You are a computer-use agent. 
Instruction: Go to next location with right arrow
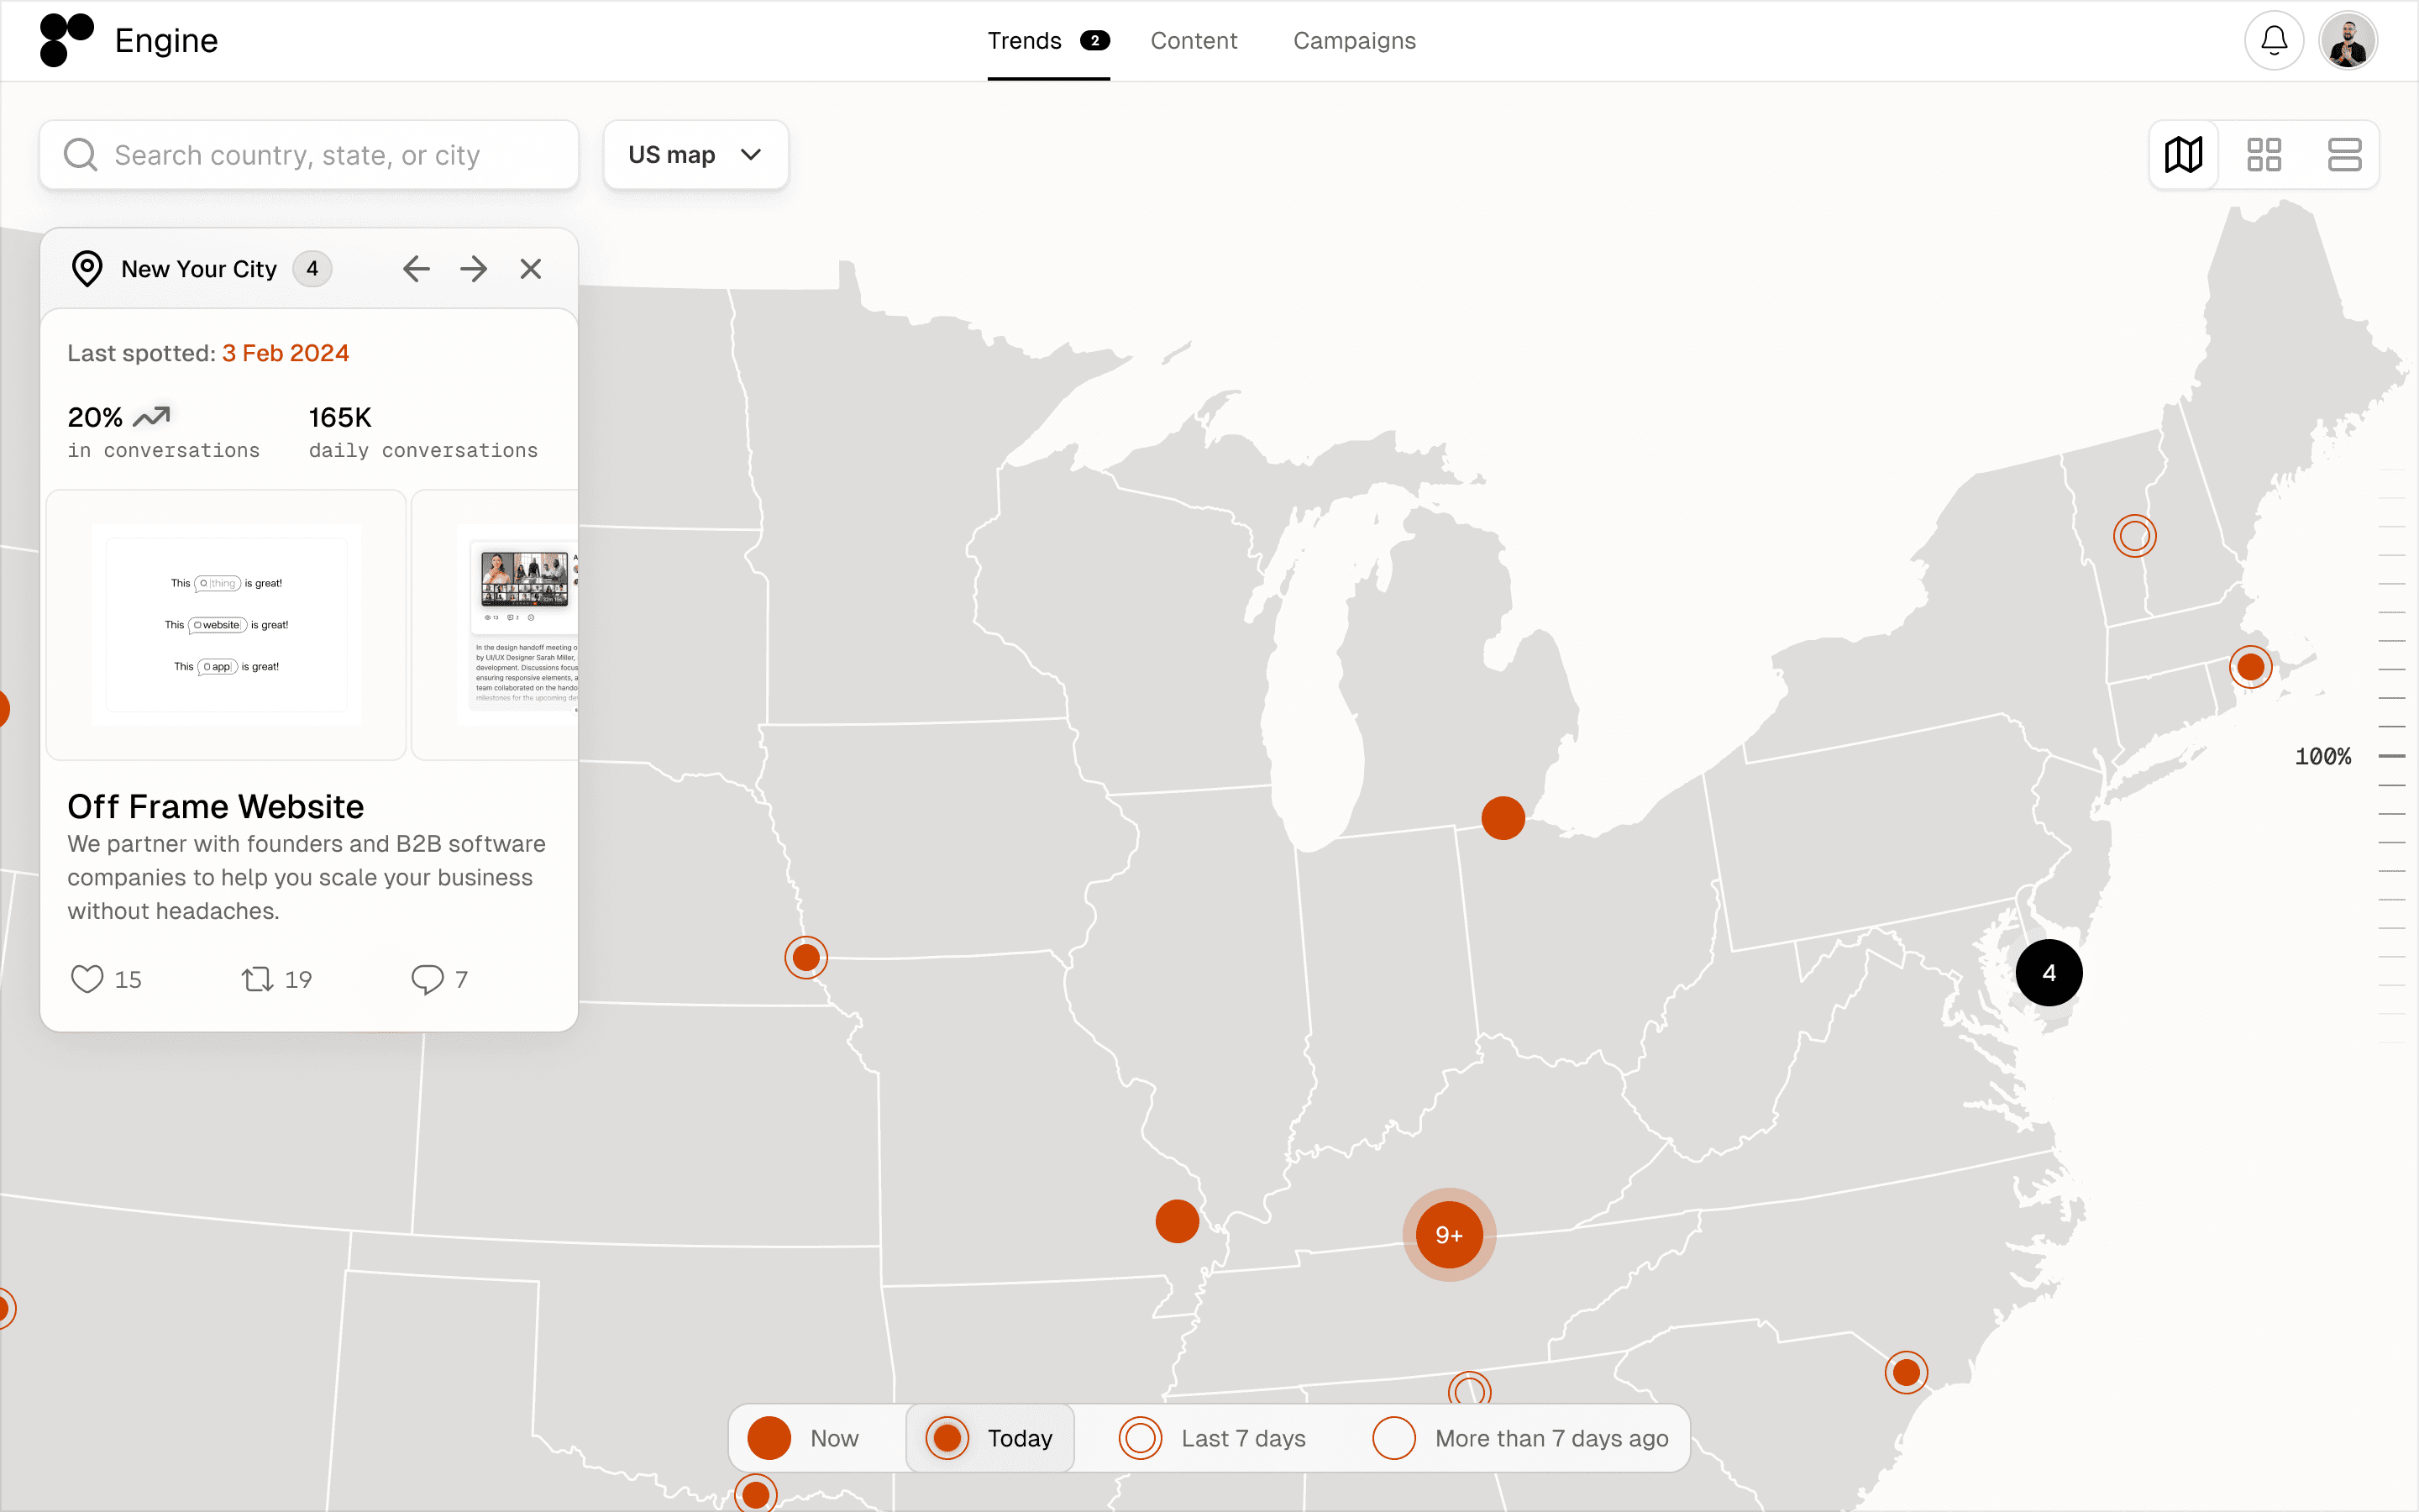[474, 269]
